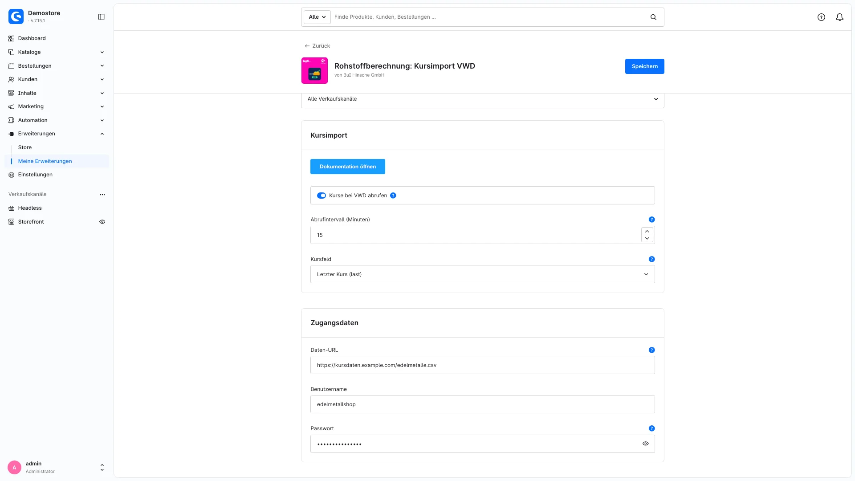Click the search magnifier icon
Viewport: 855px width, 481px height.
[653, 17]
